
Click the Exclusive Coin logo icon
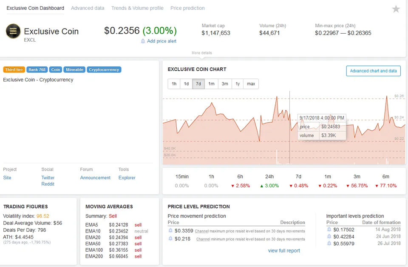(13, 31)
